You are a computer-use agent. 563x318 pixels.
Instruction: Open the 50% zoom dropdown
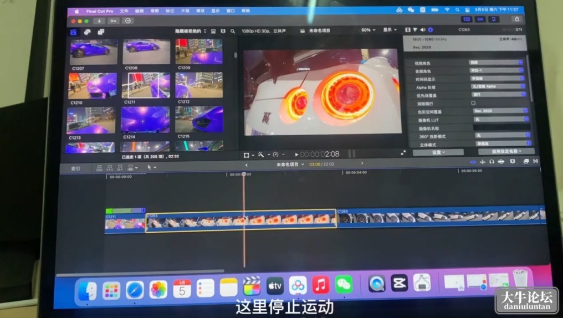[368, 30]
